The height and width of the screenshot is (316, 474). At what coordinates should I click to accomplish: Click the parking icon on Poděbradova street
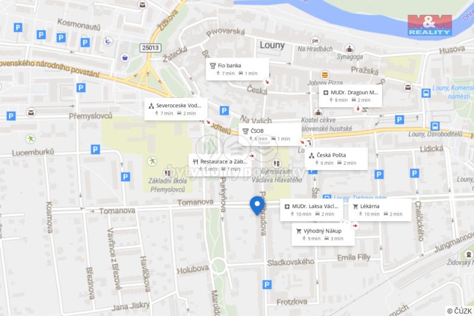(x=267, y=285)
